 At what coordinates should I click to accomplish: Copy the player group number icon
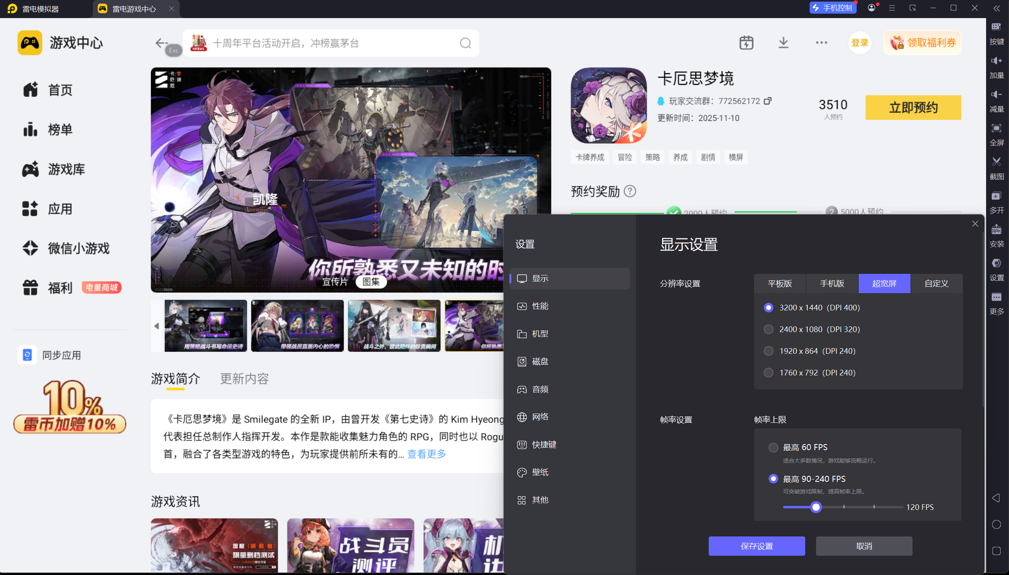(x=767, y=101)
